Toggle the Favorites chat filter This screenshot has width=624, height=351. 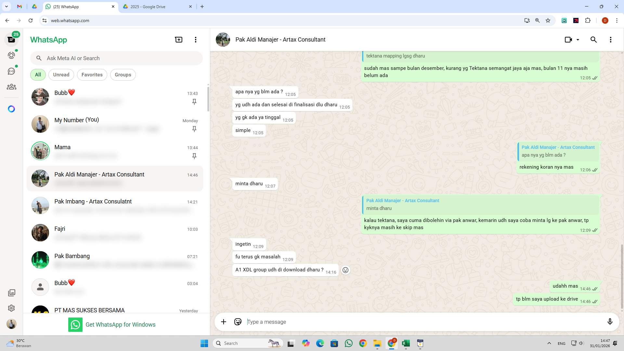92,74
